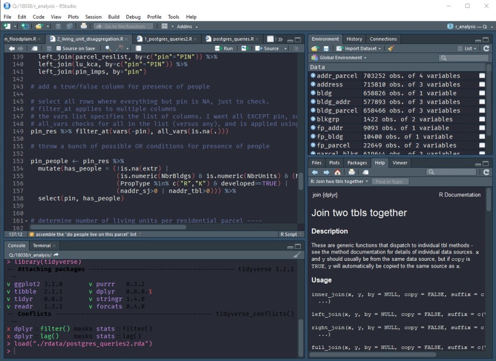This screenshot has height=361, width=496.
Task: Click the Go to file/function field
Action: [x=124, y=26]
